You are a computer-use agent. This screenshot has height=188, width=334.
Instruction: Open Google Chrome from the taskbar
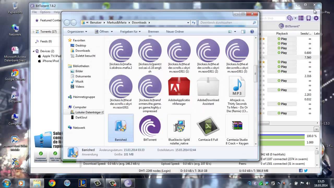pos(52,183)
